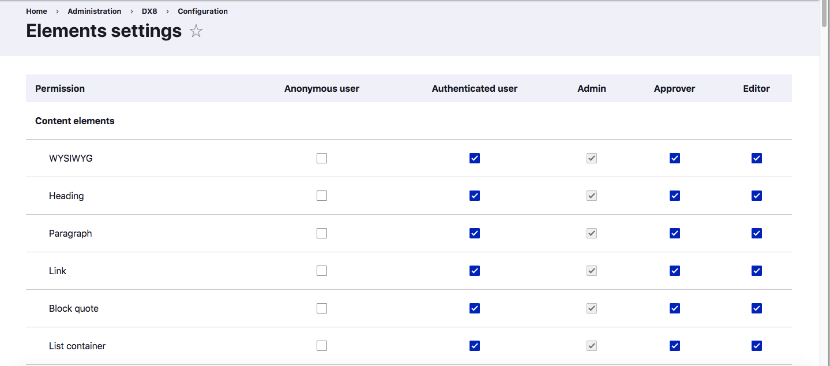Uncheck Heading permission for Editor
This screenshot has width=830, height=366.
(757, 196)
